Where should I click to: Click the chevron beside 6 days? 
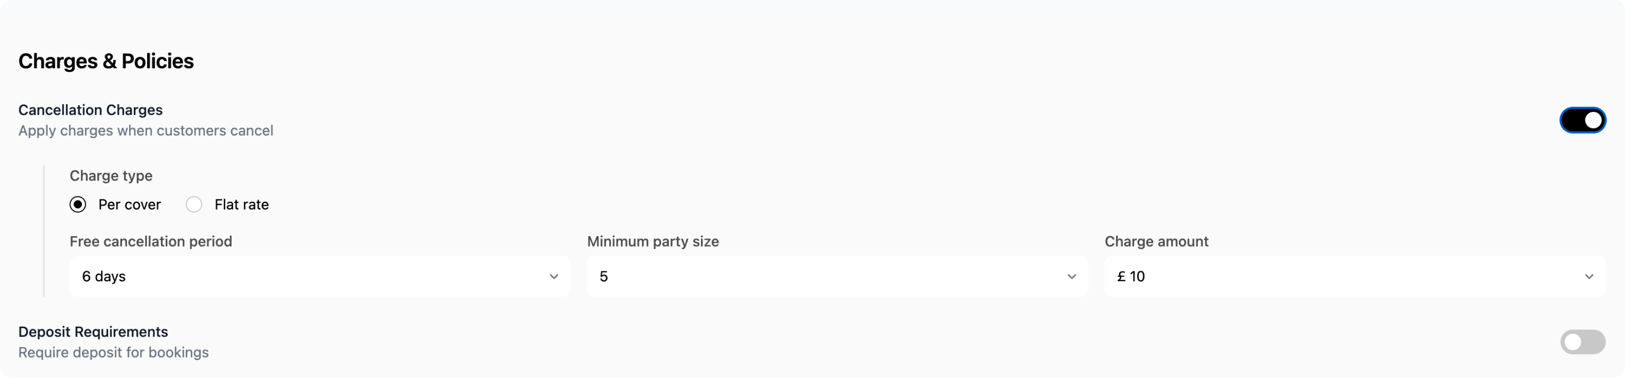[x=554, y=277]
